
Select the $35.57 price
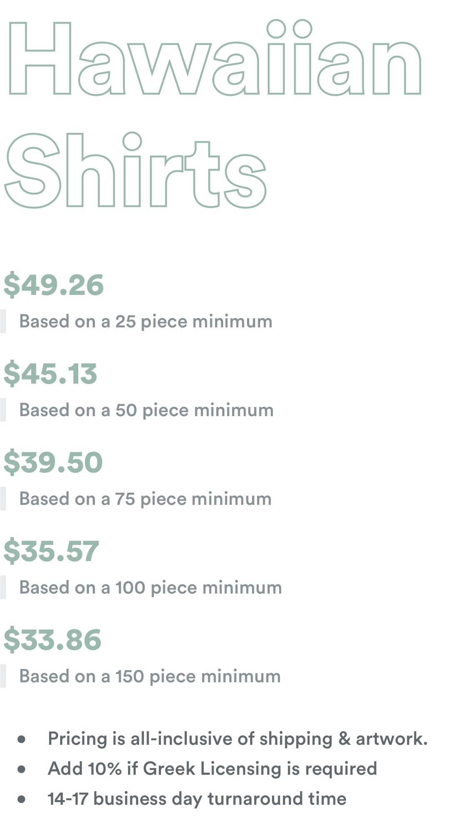click(x=51, y=551)
